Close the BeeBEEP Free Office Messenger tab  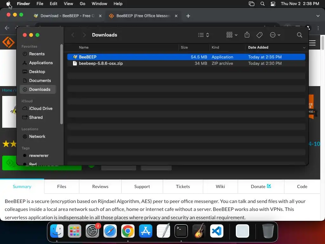[x=176, y=16]
